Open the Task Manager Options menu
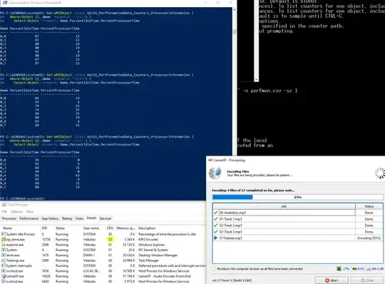 (x=16, y=211)
